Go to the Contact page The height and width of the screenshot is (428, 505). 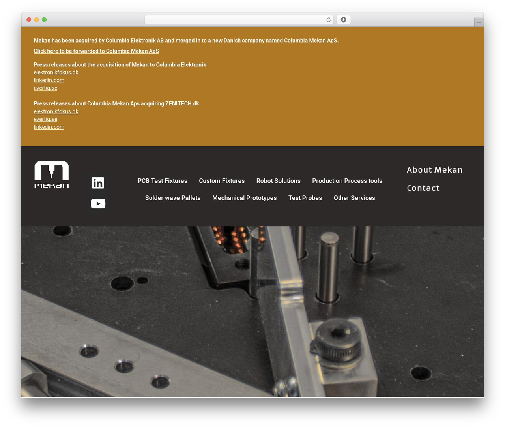coord(423,188)
